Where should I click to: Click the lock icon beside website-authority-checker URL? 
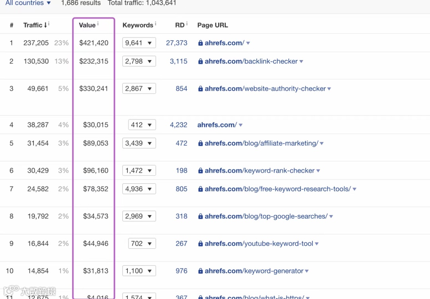200,89
